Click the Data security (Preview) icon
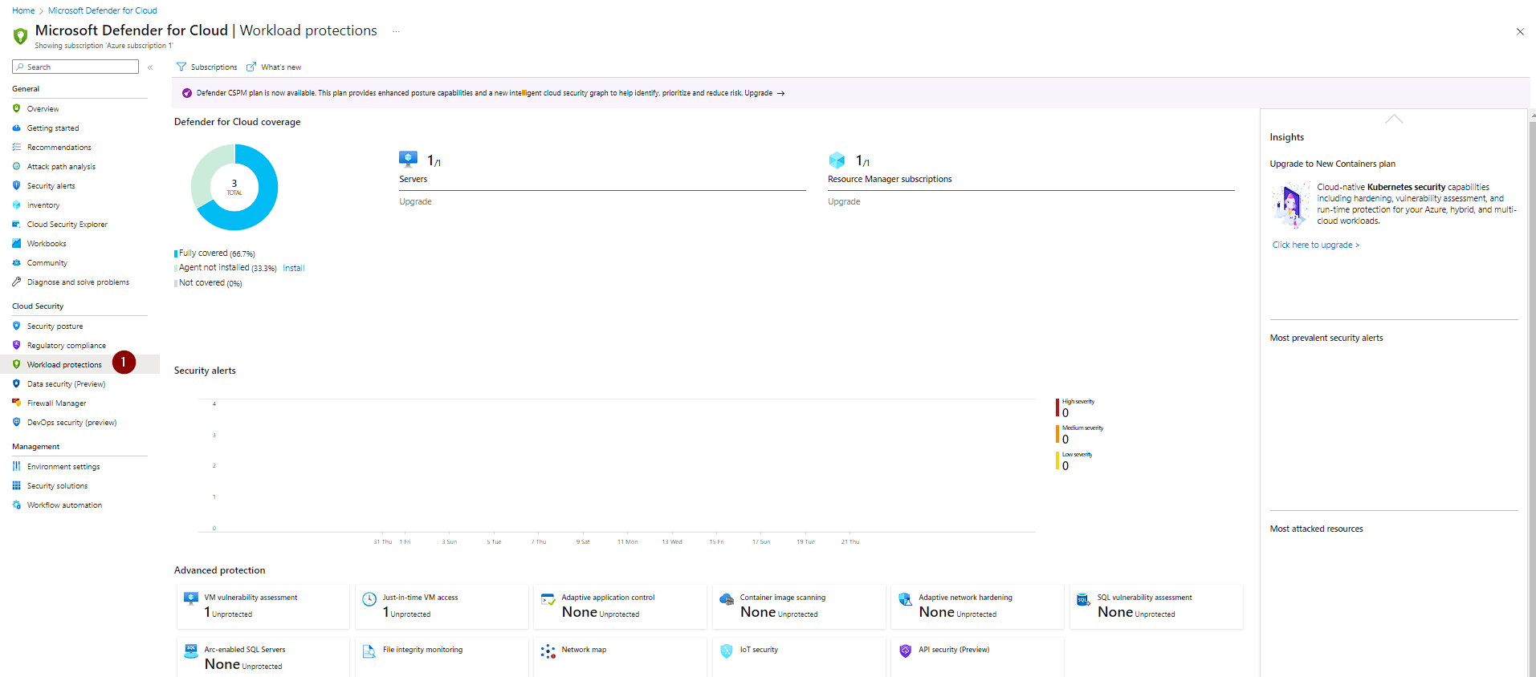1536x677 pixels. click(16, 383)
